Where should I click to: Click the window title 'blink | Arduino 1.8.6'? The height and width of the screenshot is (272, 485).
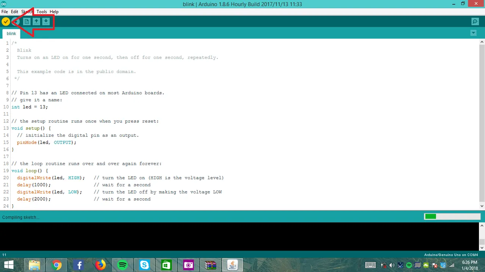(242, 4)
